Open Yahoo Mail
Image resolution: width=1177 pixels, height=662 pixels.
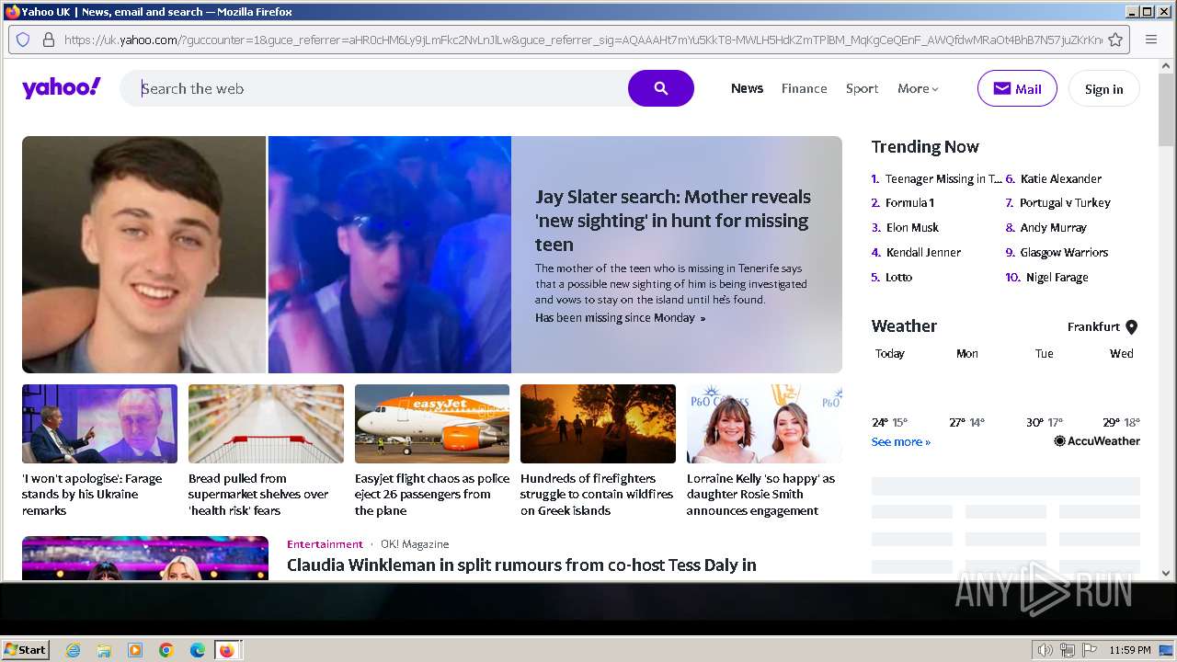pyautogui.click(x=1017, y=88)
